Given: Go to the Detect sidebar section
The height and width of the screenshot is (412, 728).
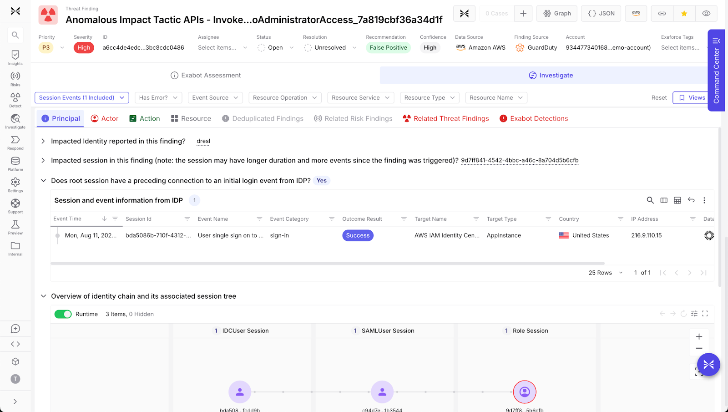Looking at the screenshot, I should pyautogui.click(x=15, y=100).
